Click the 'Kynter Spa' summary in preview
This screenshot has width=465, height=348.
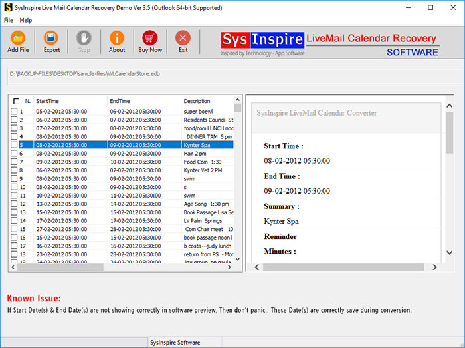(x=281, y=221)
